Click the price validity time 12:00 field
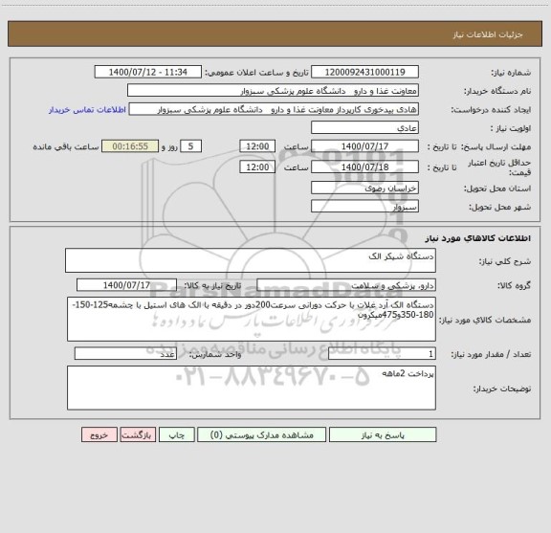This screenshot has height=533, width=551. 257,167
